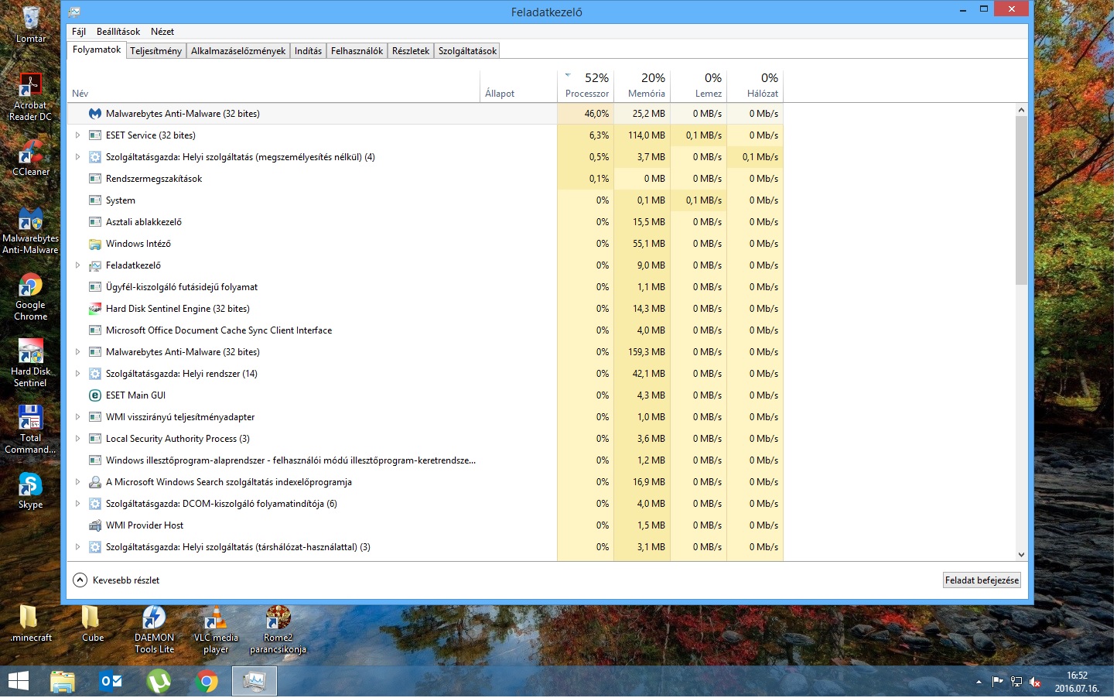Sort by the Hálózat column header
The image size is (1117, 698).
(755, 86)
